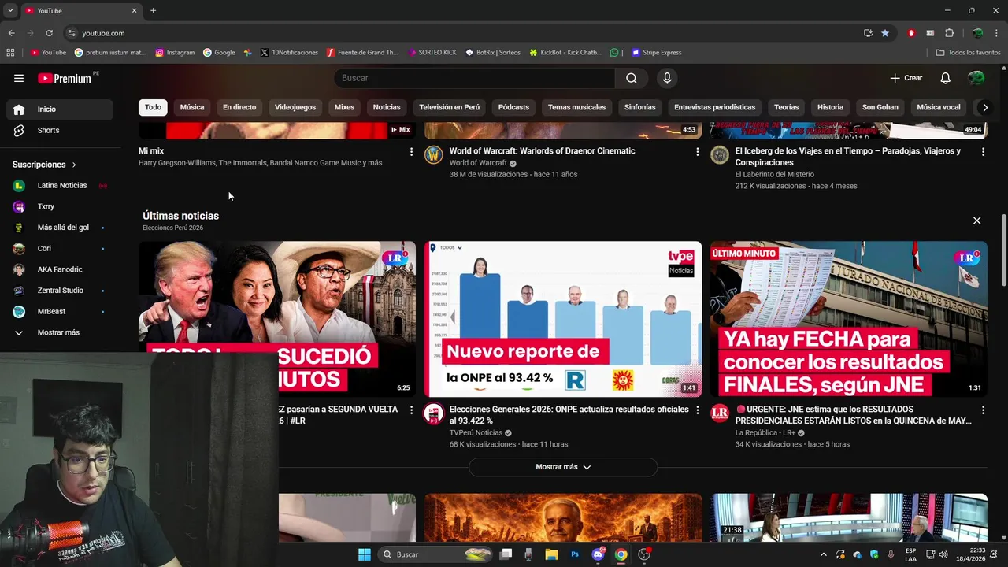Select the En directo chip

(x=239, y=107)
